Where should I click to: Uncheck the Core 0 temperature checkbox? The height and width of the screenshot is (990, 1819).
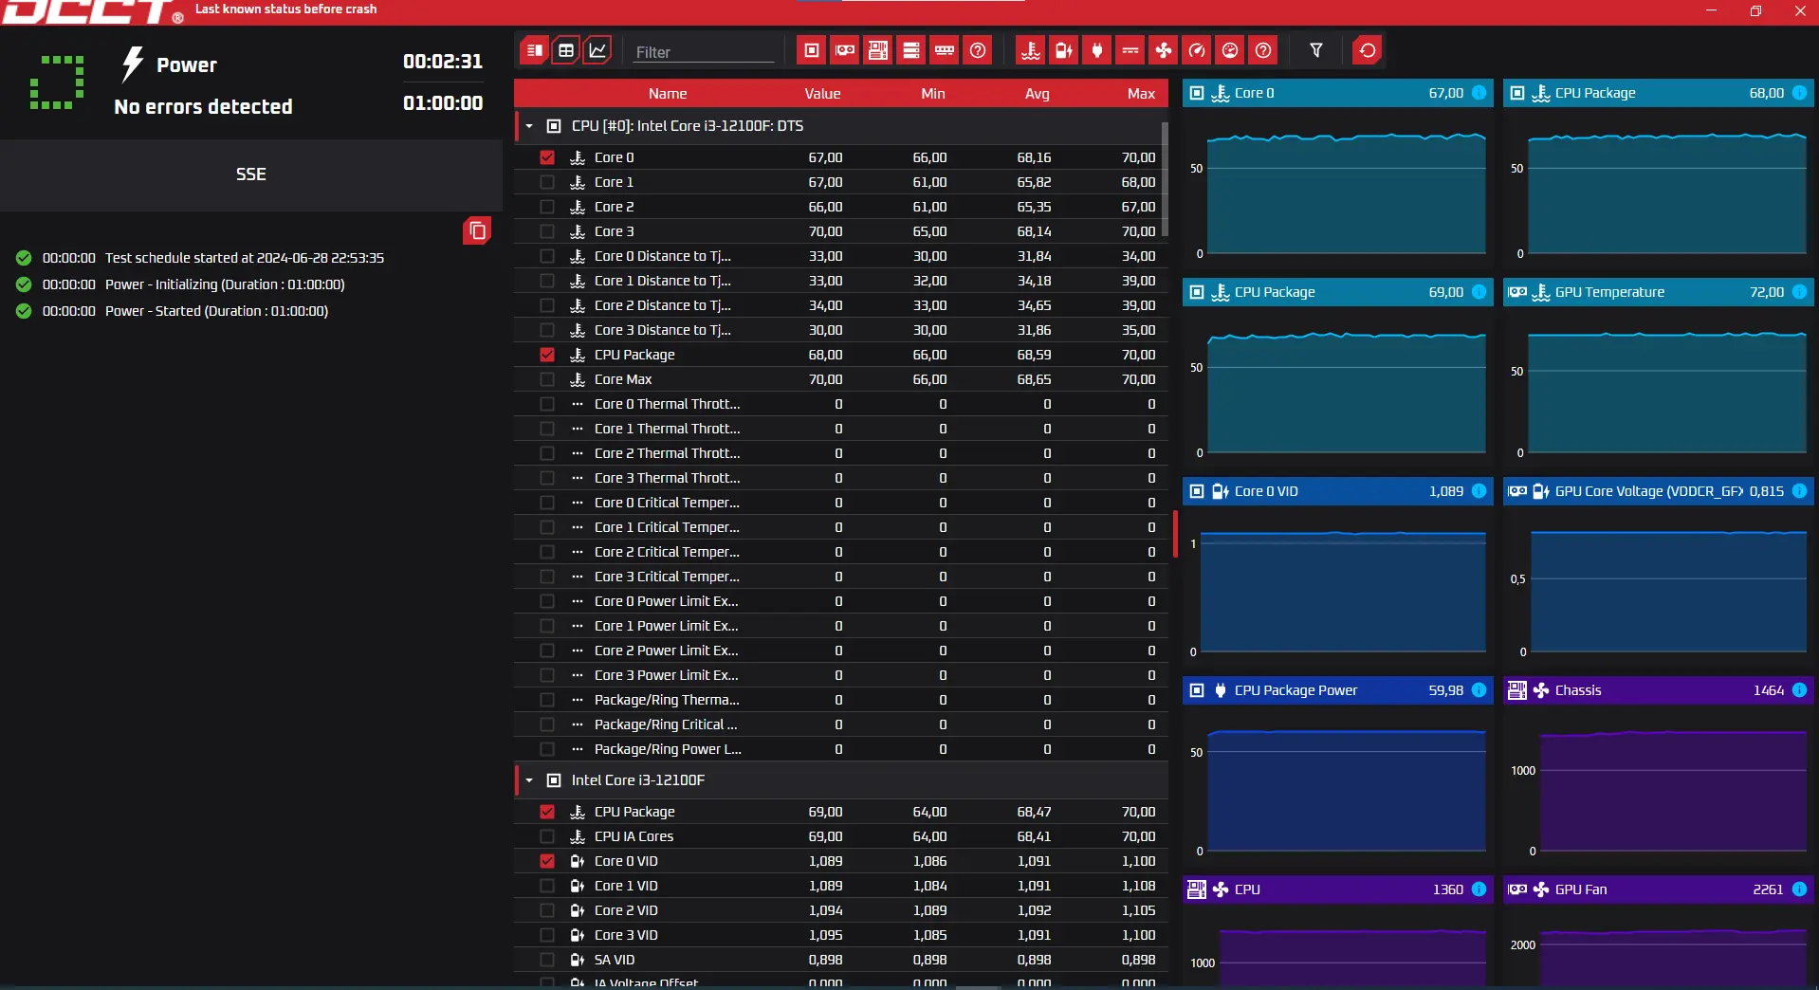547,157
